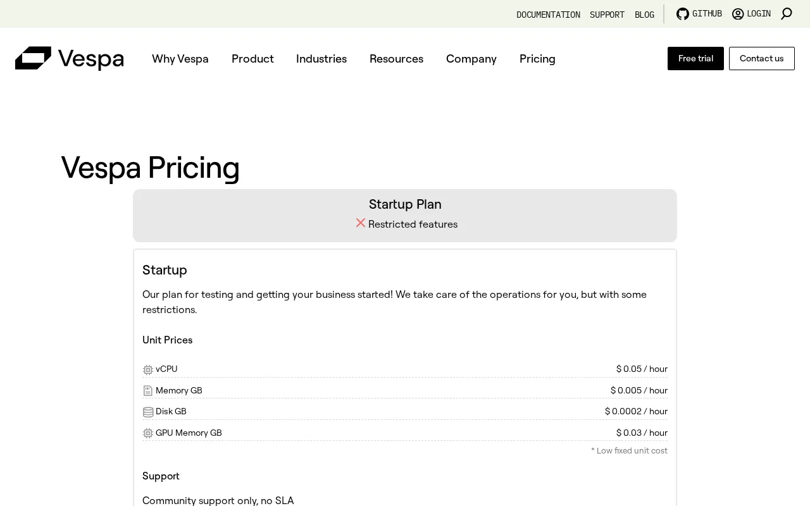Image resolution: width=810 pixels, height=506 pixels.
Task: Open the Resources menu
Action: pos(396,59)
